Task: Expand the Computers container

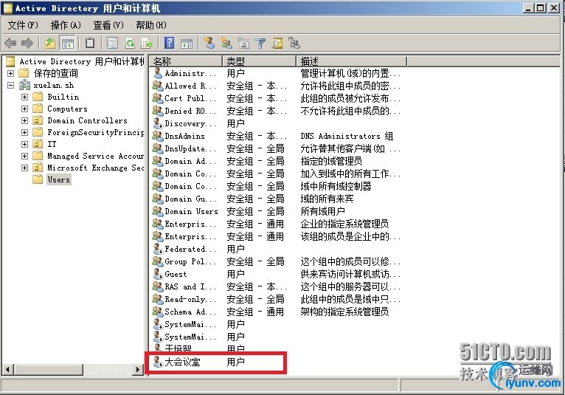Action: click(x=24, y=109)
